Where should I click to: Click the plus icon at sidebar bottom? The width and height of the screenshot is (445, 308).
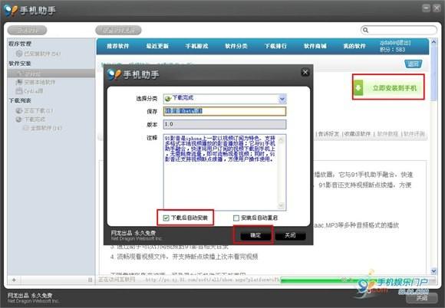click(14, 280)
